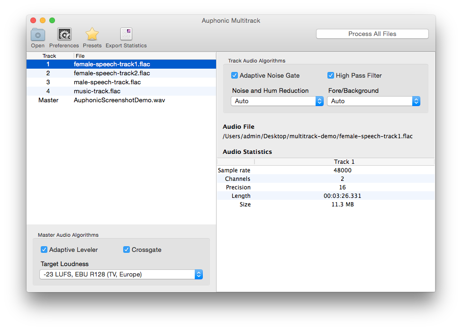462x330 pixels.
Task: Click the Track column header
Action: [49, 56]
